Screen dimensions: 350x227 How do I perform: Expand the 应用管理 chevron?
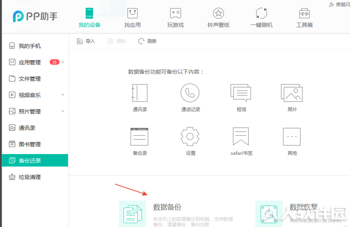[x=63, y=62]
